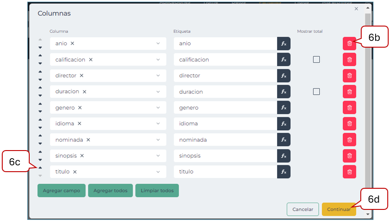The image size is (390, 222).
Task: Delete the anio column row
Action: pyautogui.click(x=349, y=44)
